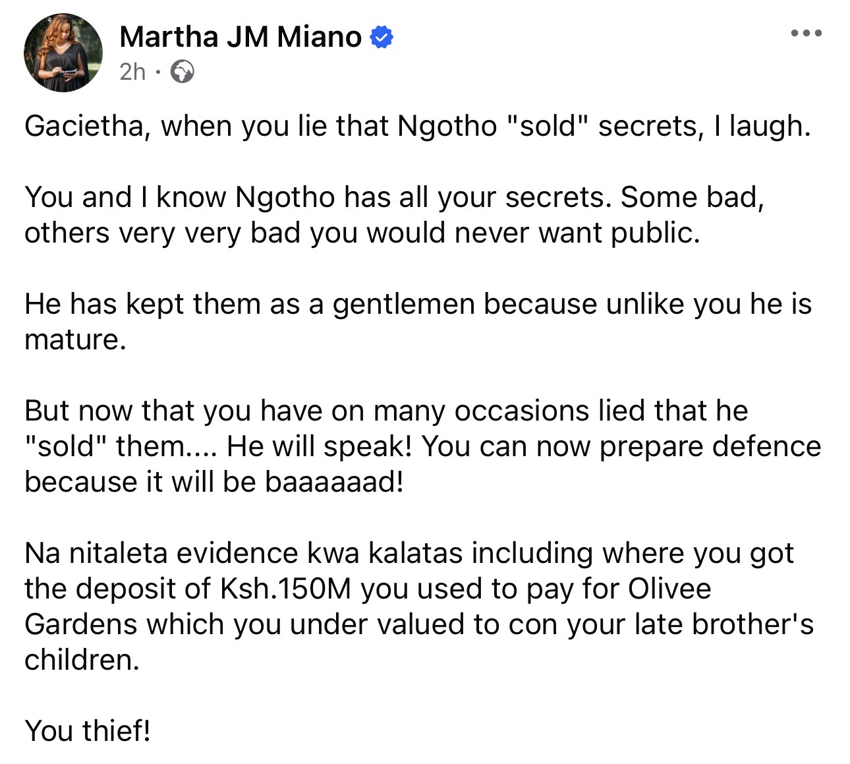Click the word "children." in the post
This screenshot has width=850, height=764.
[x=82, y=660]
